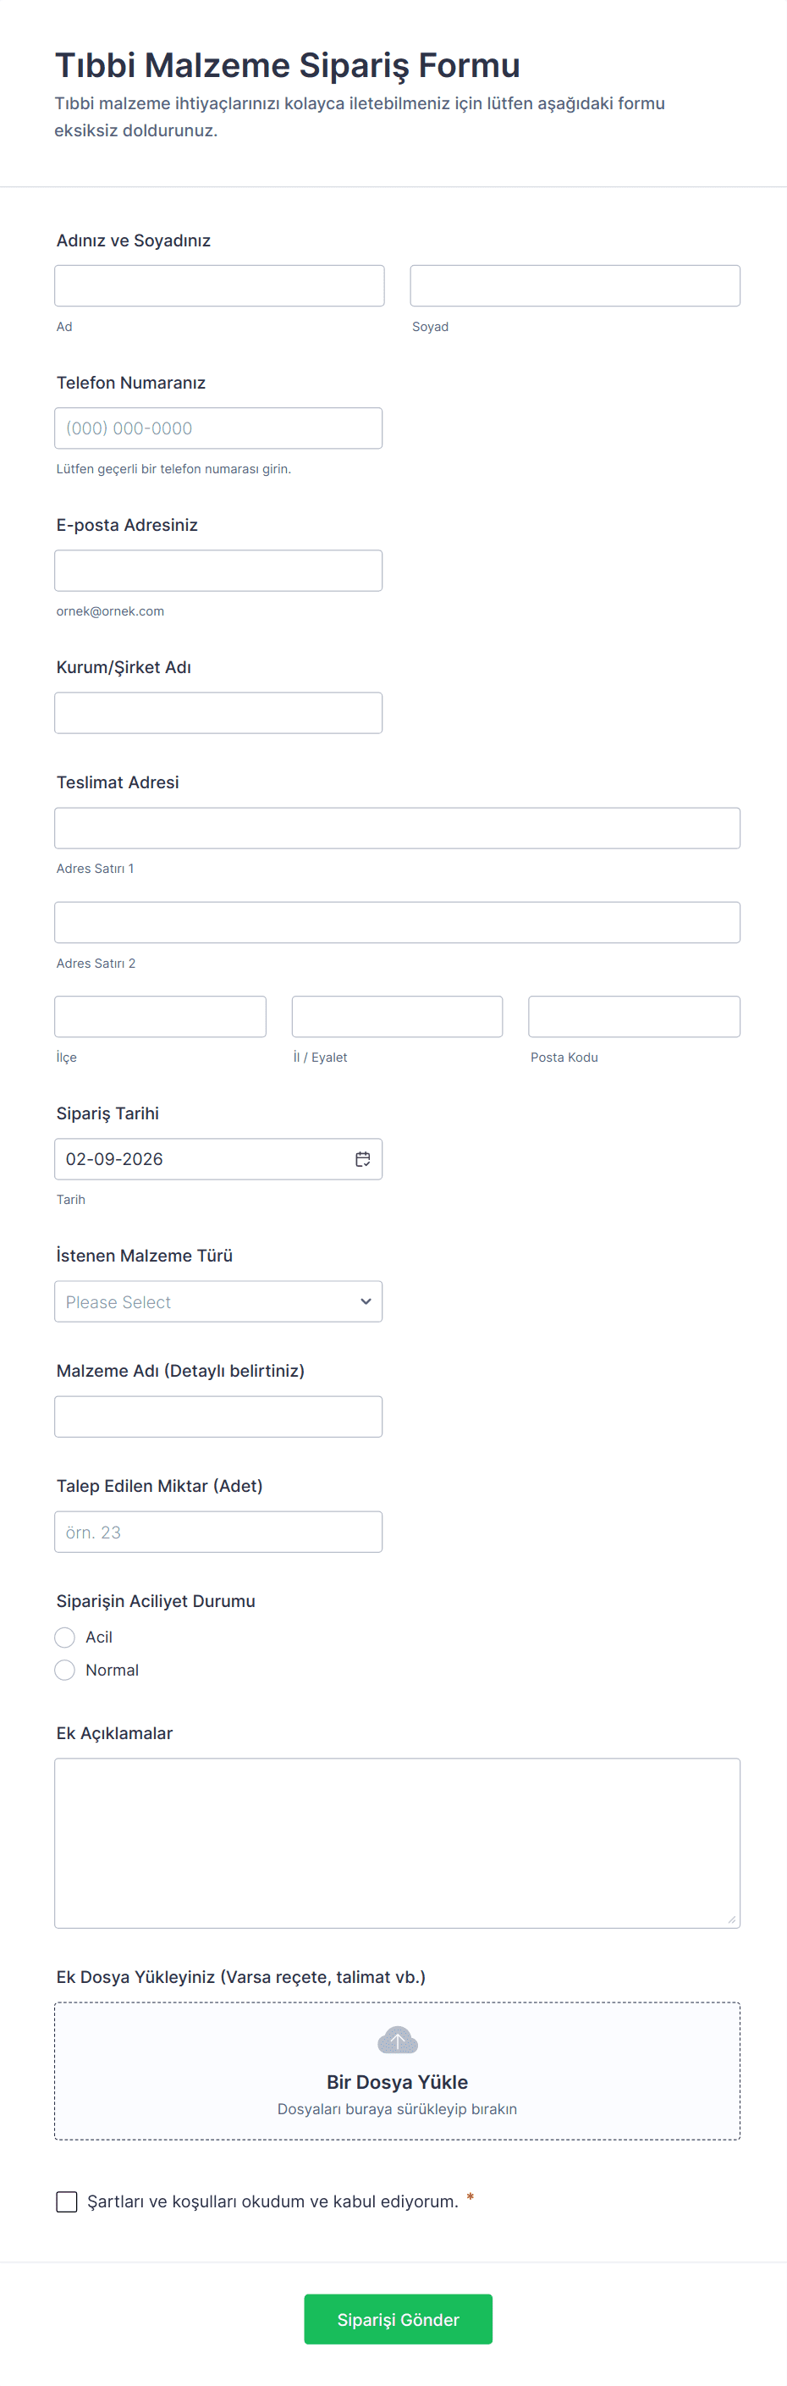Select the Acil urgency radio button
This screenshot has width=787, height=2386.
tap(65, 1637)
